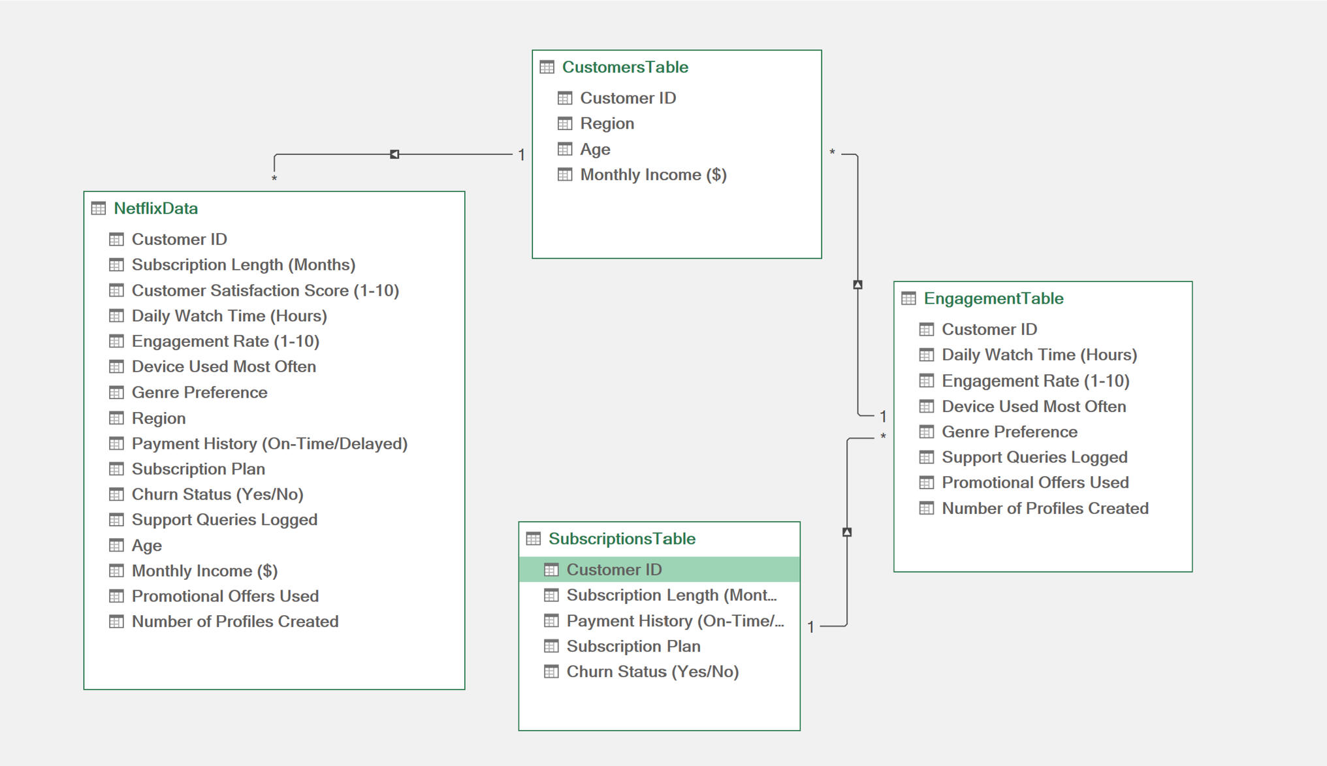This screenshot has height=766, width=1327.
Task: Click the column icon beside Monthly Income in CustomersTable
Action: (565, 174)
